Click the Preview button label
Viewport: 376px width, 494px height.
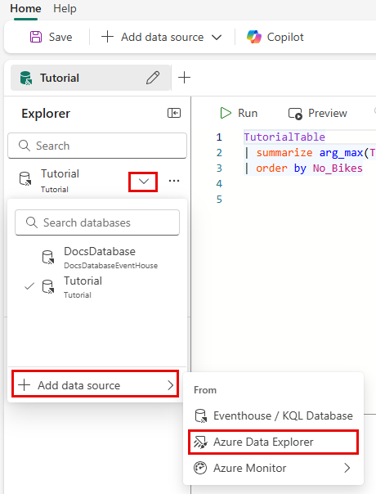328,113
